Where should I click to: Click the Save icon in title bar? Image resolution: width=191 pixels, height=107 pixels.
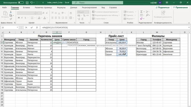click(27, 3)
